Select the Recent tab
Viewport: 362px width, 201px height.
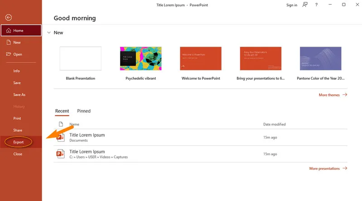62,111
